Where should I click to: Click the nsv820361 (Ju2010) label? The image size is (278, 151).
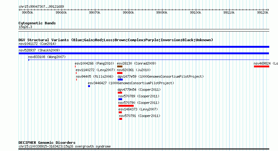[x=134, y=70]
